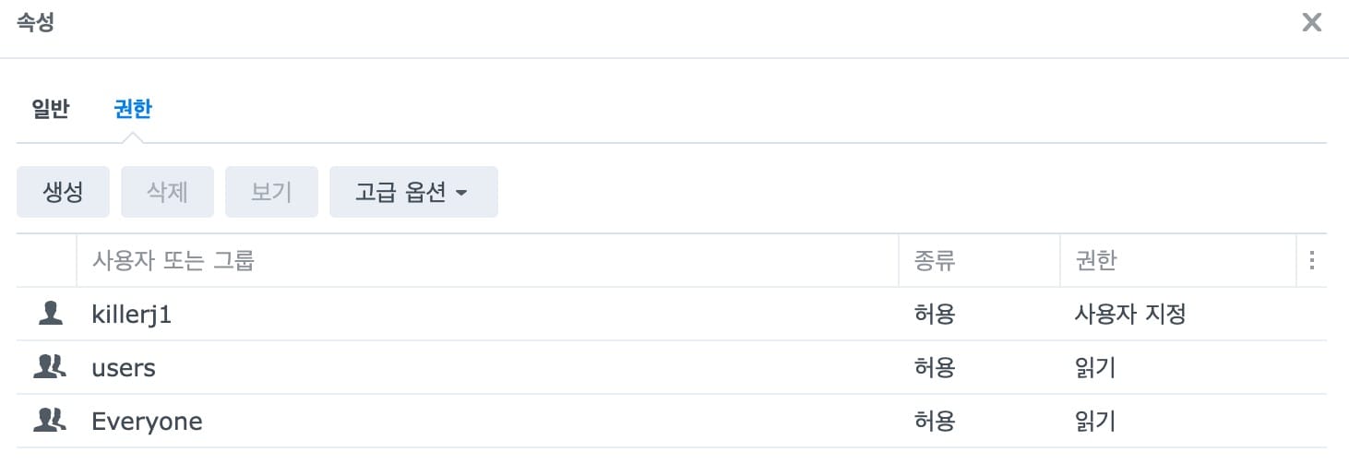
Task: Click 읽기 permission in users row
Action: point(1095,368)
